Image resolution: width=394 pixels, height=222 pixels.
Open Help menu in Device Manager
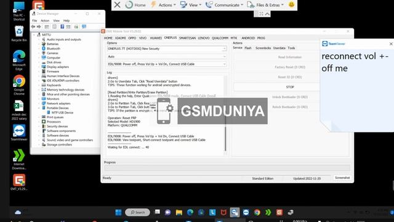click(66, 20)
